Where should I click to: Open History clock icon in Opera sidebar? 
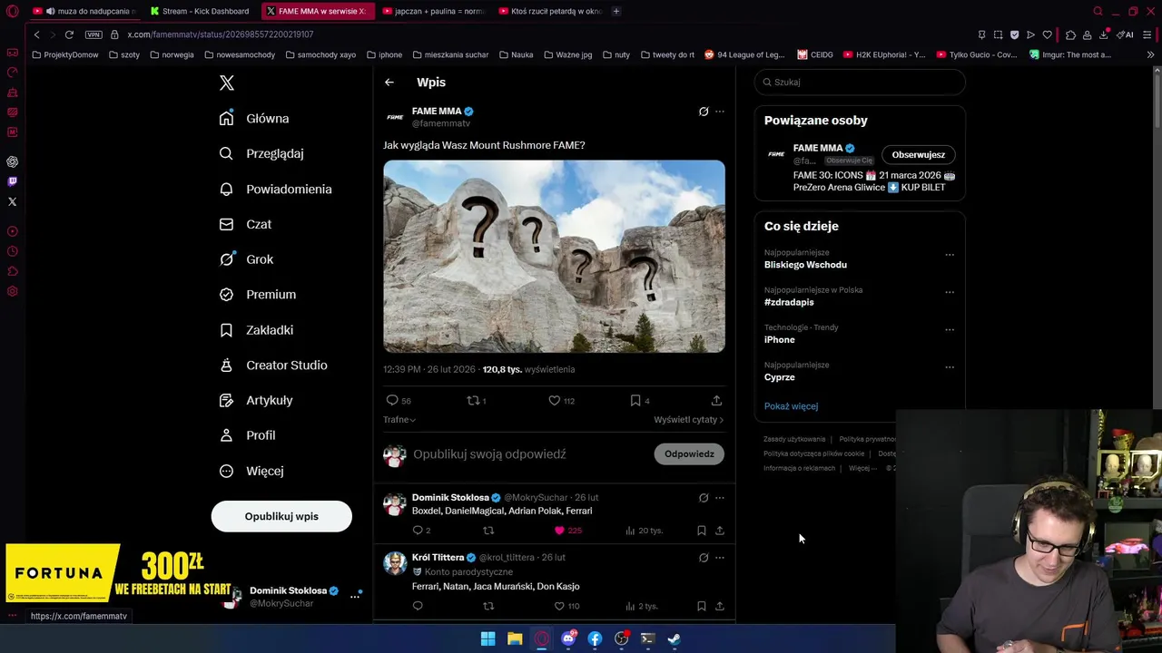click(x=13, y=251)
